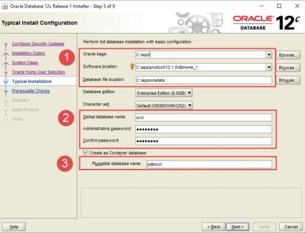Browse for the Software location folder

click(x=288, y=68)
